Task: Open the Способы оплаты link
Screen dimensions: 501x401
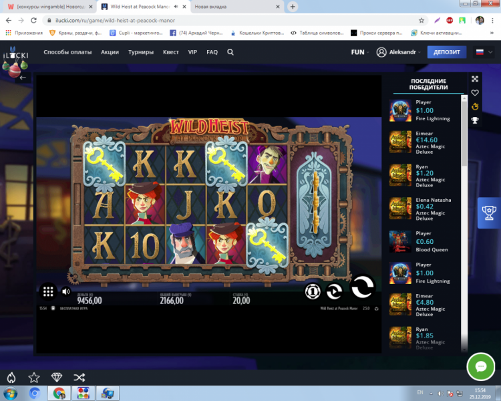Action: tap(68, 52)
